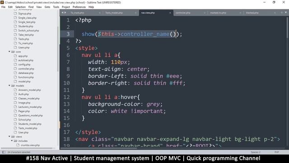This screenshot has width=289, height=163.
Task: Open the Goto menu
Action: click(x=47, y=7)
